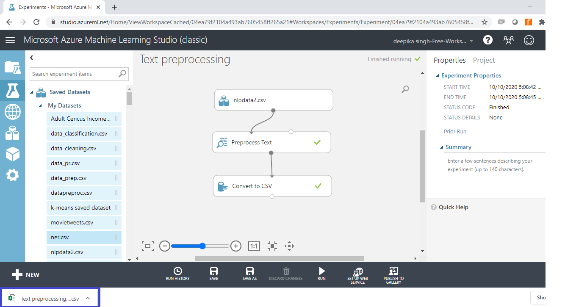Switch to the Project tab

point(484,60)
